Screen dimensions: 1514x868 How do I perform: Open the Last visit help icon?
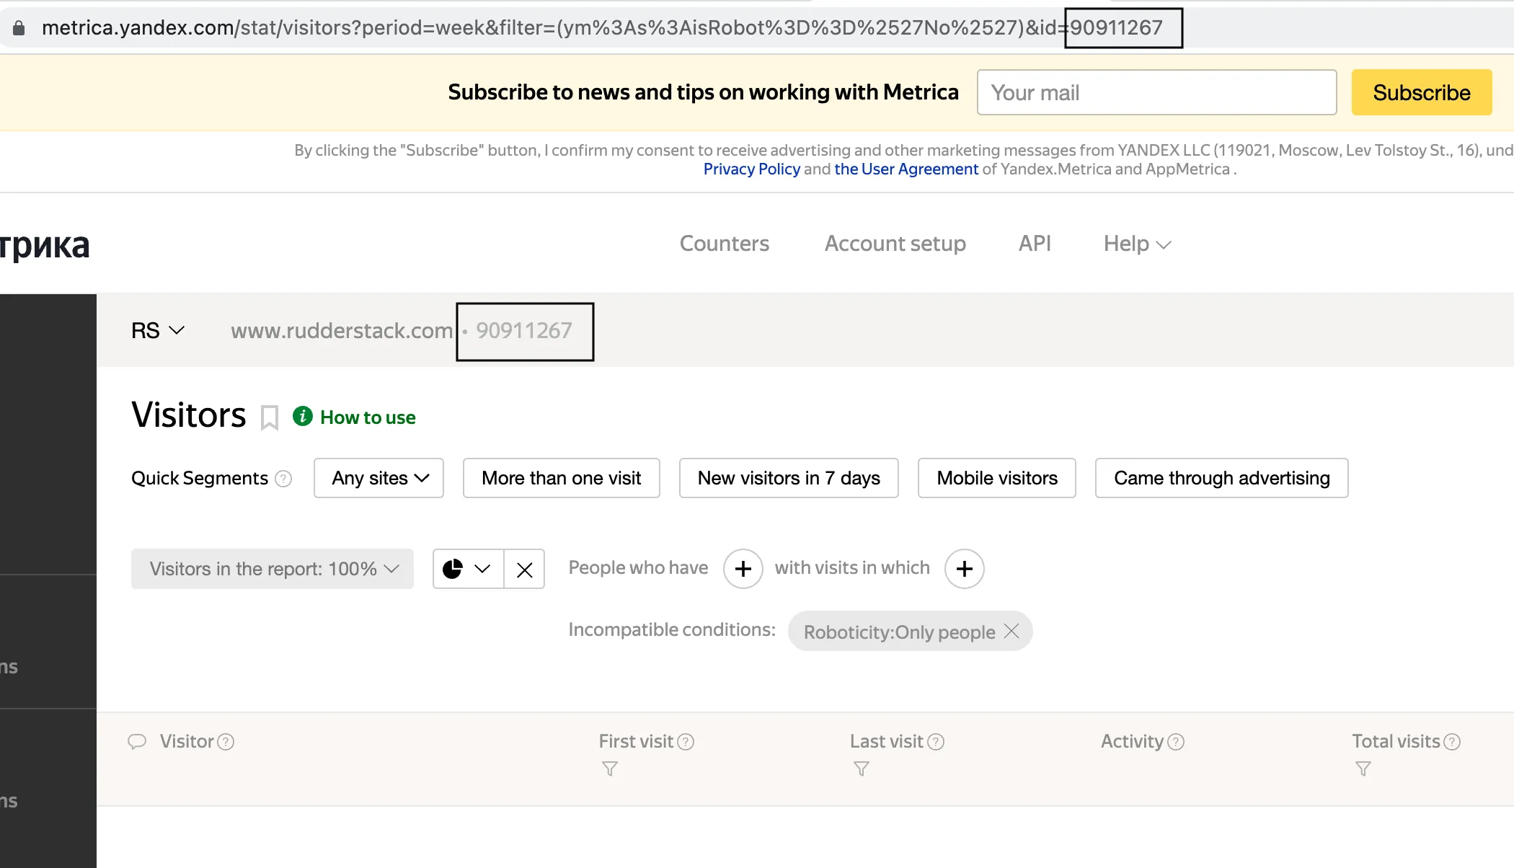click(936, 742)
